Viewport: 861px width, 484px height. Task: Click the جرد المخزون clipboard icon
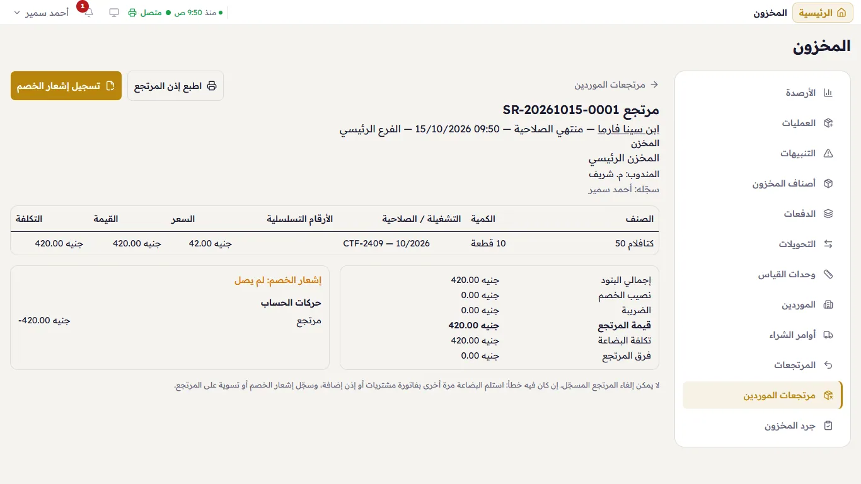[x=828, y=425]
